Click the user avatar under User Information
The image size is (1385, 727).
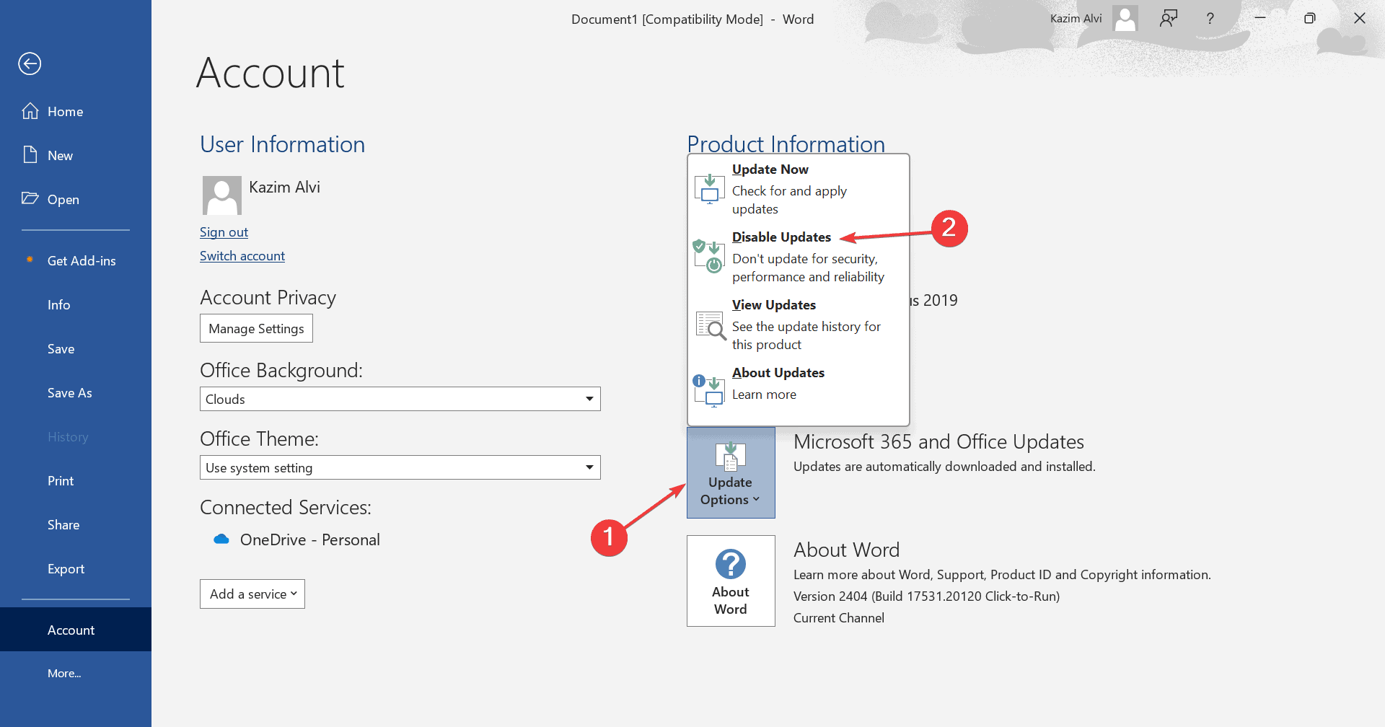click(x=222, y=195)
